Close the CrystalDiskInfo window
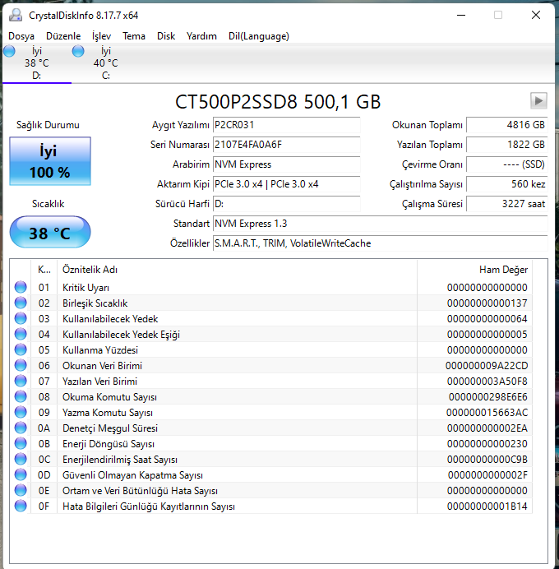The image size is (559, 569). point(536,15)
